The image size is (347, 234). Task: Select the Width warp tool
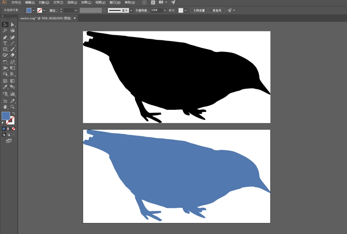pyautogui.click(x=5, y=68)
